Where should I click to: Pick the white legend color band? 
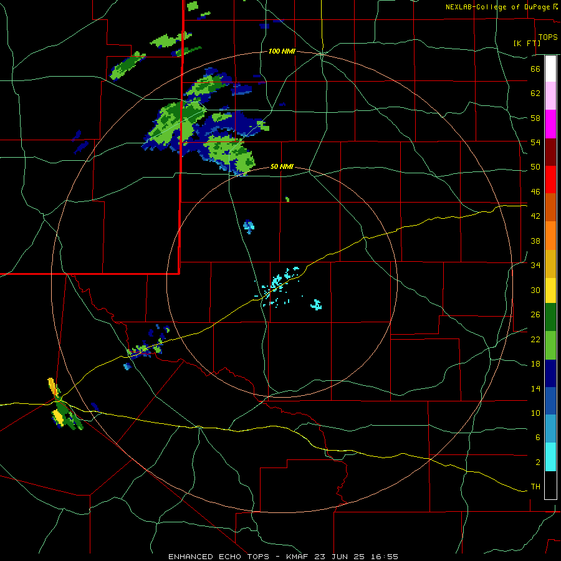550,69
